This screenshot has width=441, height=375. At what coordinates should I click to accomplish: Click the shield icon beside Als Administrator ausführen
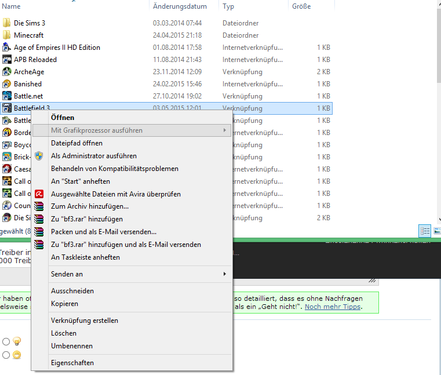click(39, 156)
